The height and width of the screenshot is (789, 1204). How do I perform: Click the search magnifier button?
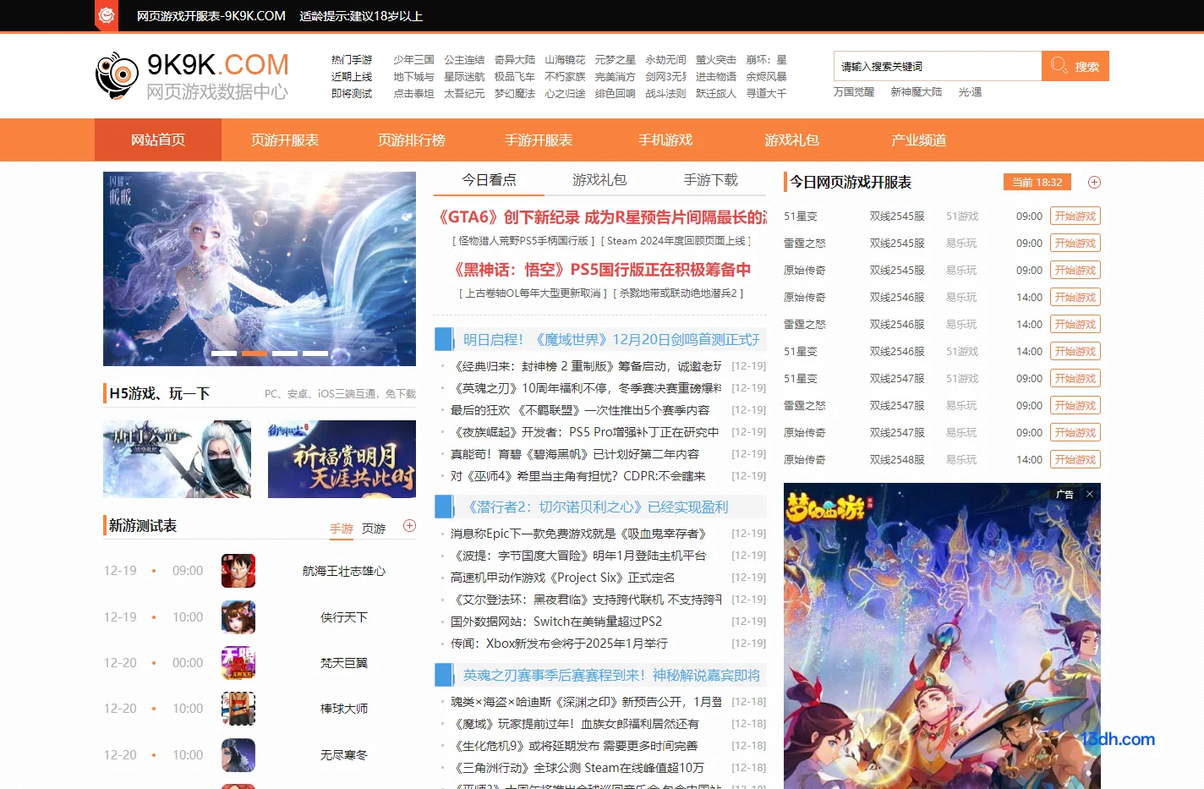pos(1075,66)
